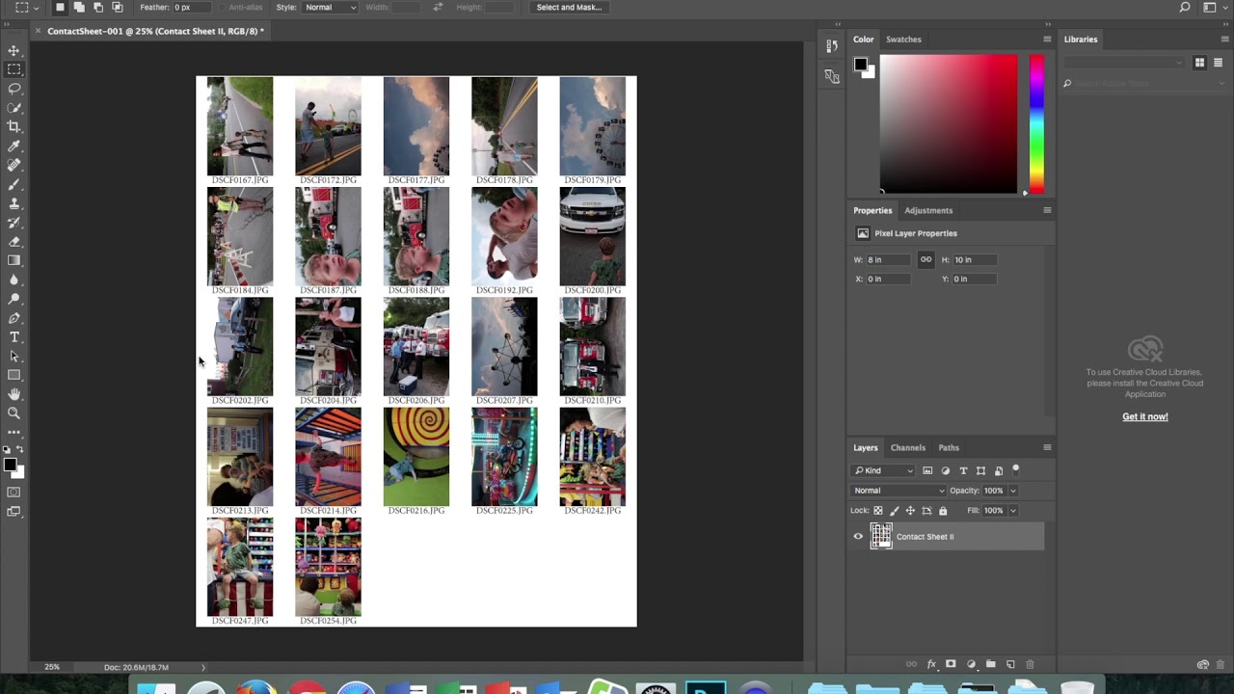Select the Hand tool
This screenshot has height=694, width=1234.
click(13, 394)
